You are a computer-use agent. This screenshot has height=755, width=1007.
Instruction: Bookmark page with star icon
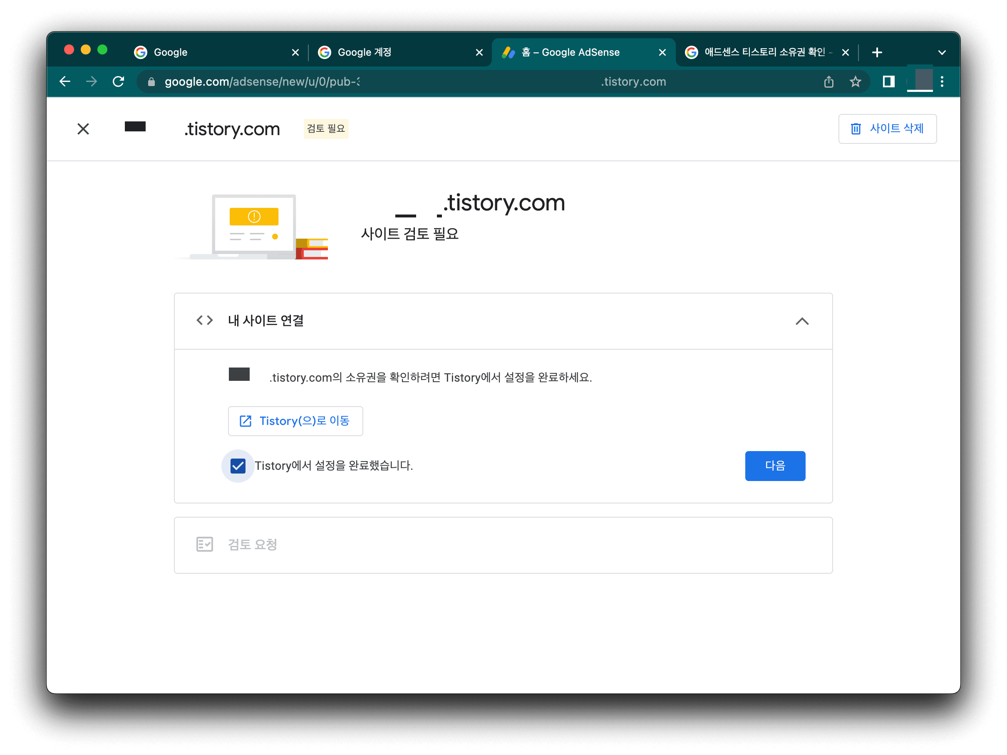point(855,81)
